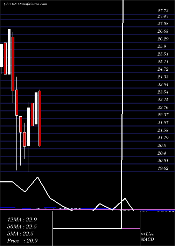
Task: Click the 20.4 price axis label
Action: click(162, 153)
